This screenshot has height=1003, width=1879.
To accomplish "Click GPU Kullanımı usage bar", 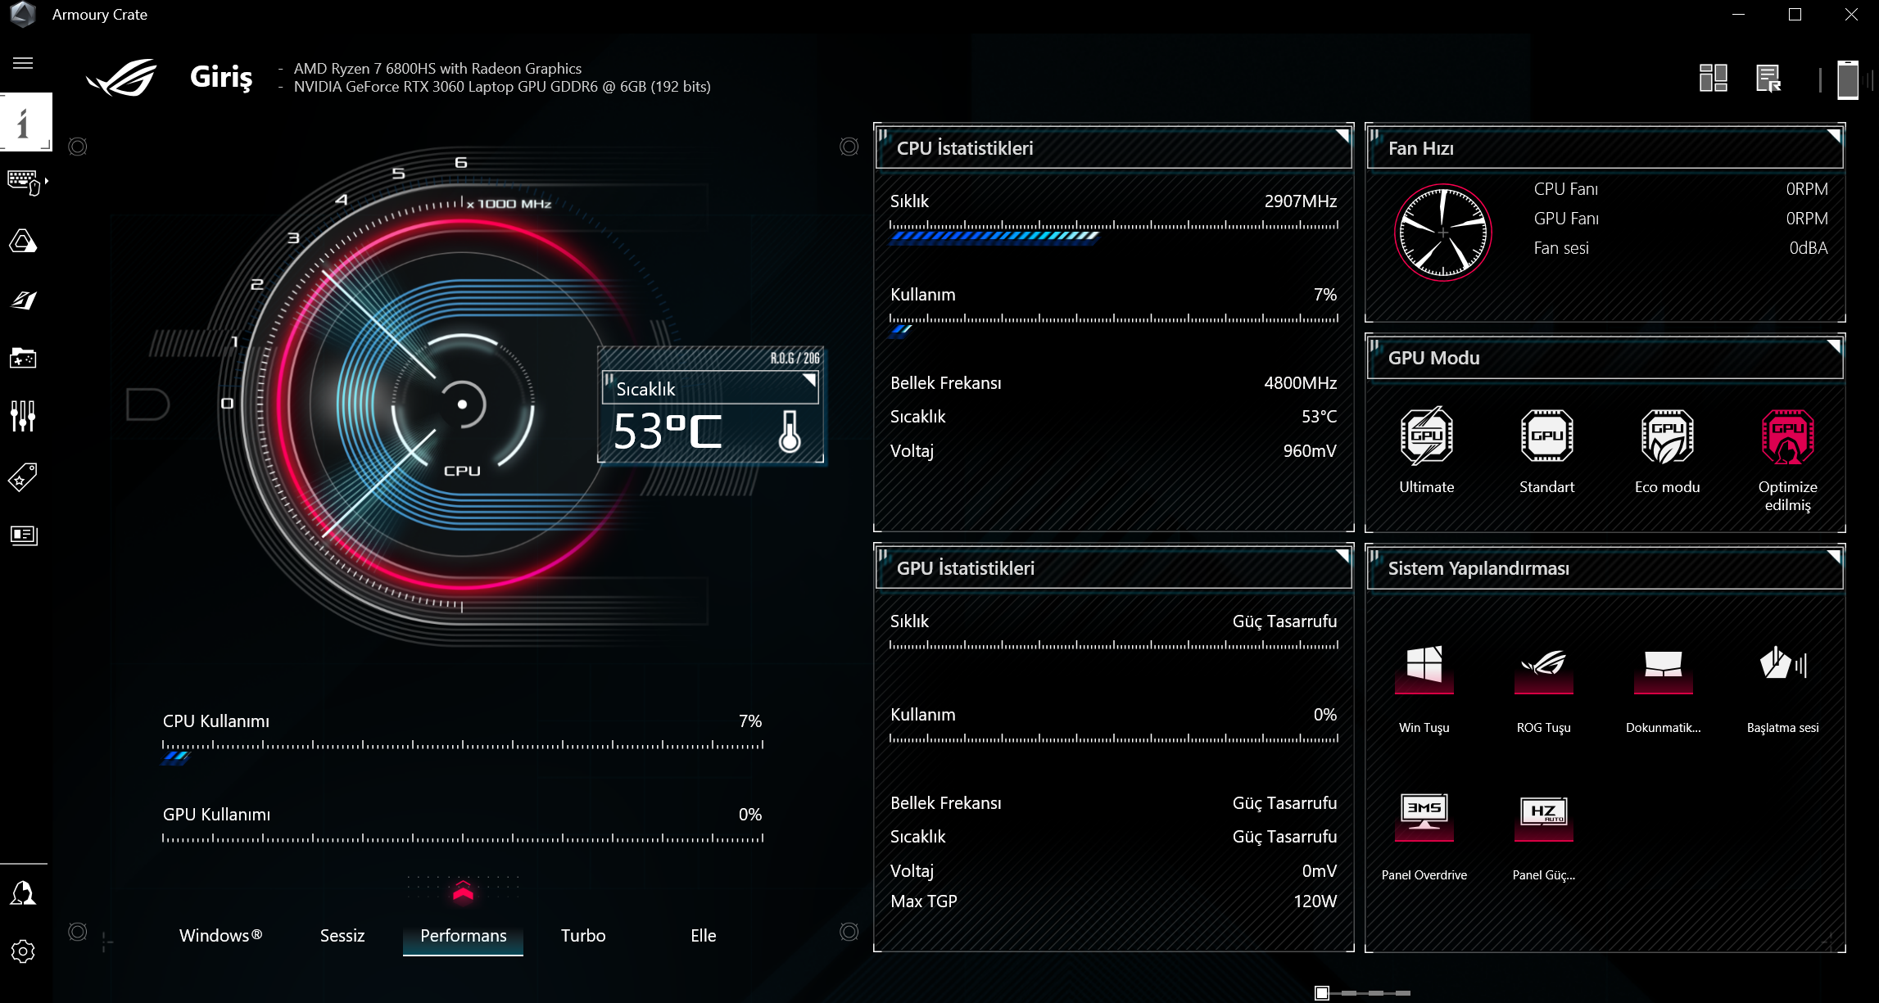I will point(463,838).
